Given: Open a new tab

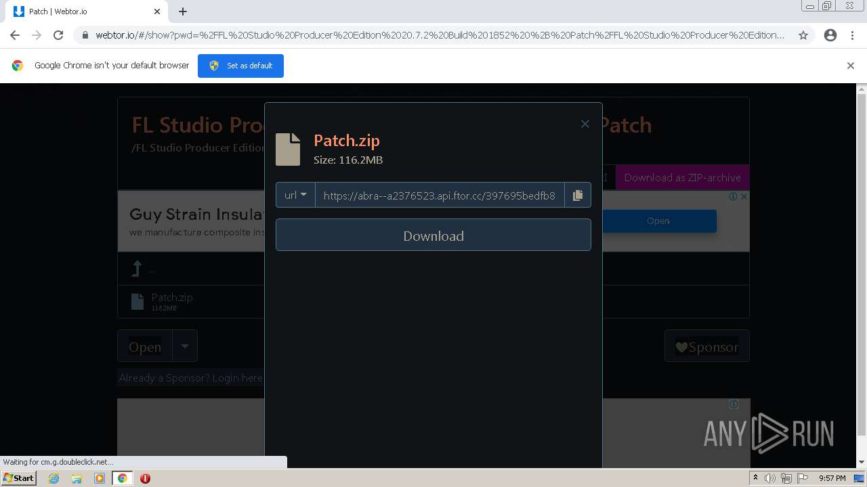Looking at the screenshot, I should click(x=183, y=11).
